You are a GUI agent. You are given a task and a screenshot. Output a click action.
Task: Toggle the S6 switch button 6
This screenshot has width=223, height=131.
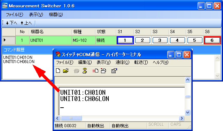pyautogui.click(x=212, y=40)
